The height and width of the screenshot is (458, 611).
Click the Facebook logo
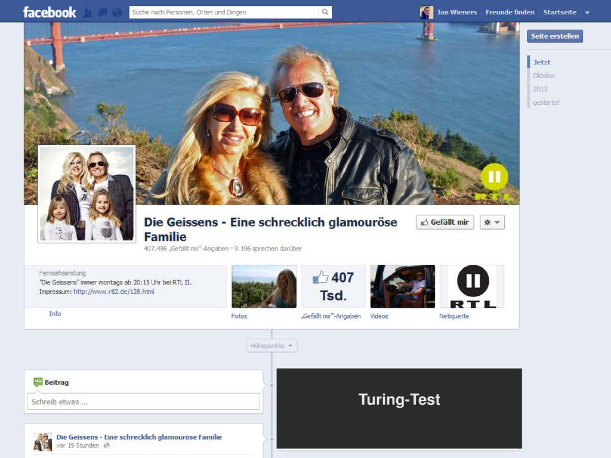click(x=50, y=12)
